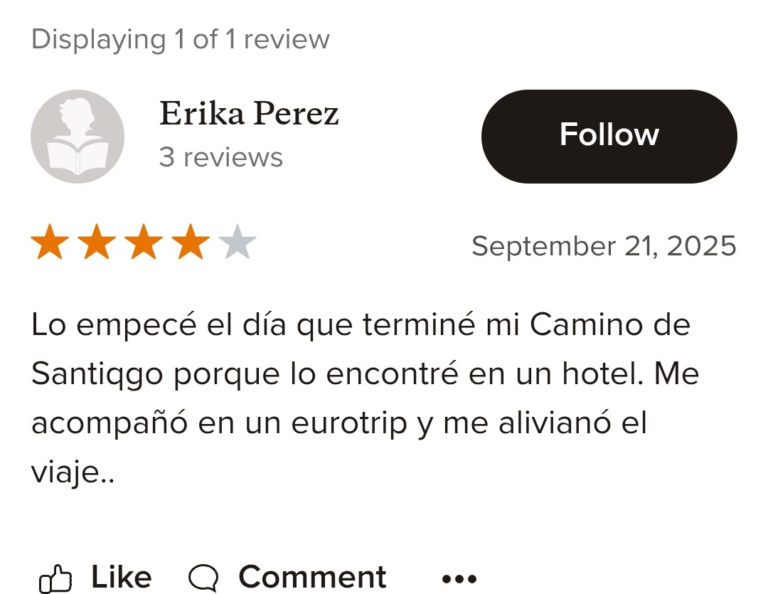The height and width of the screenshot is (594, 768).
Task: Click the speech bubble Comment icon
Action: (203, 578)
